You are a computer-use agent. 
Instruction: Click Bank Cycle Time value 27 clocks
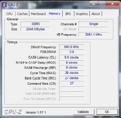[x=72, y=78]
